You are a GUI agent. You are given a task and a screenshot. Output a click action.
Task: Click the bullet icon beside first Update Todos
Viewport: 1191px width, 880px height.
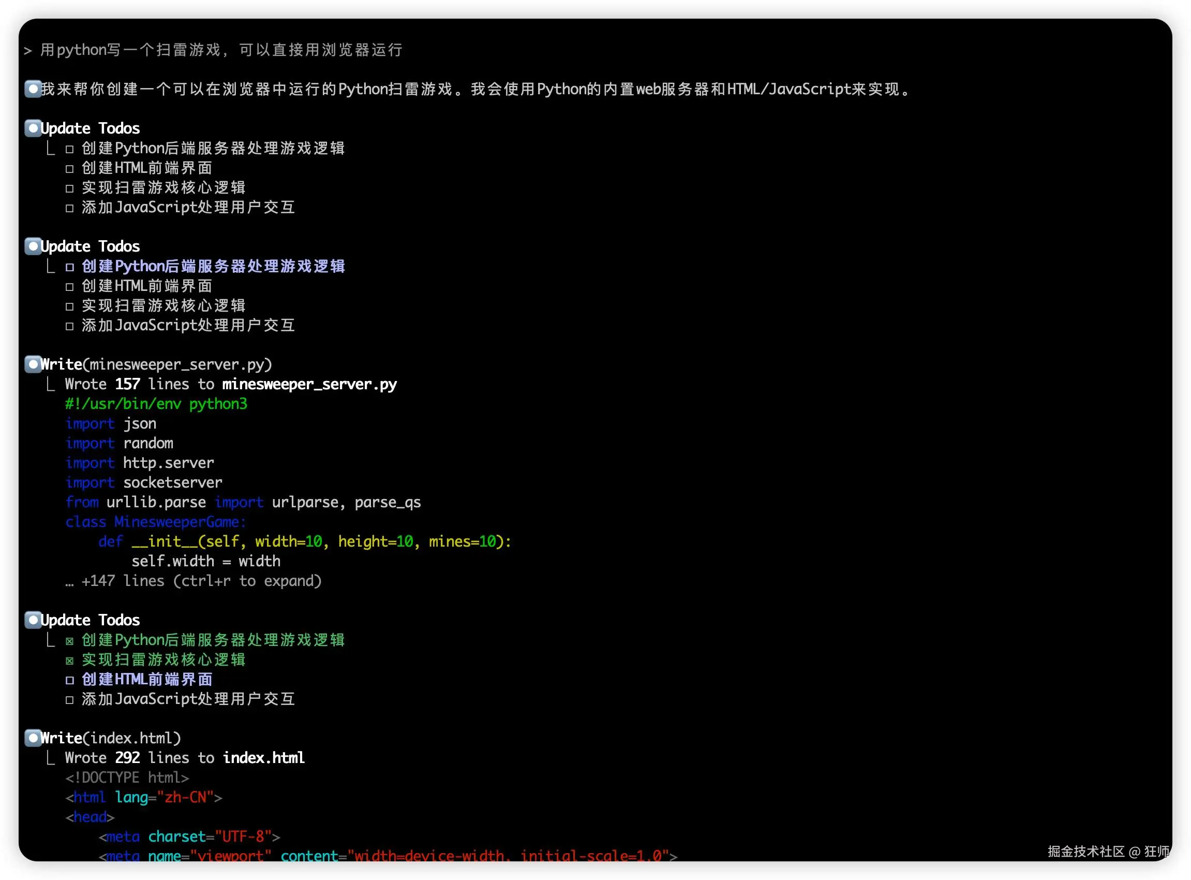pos(33,128)
